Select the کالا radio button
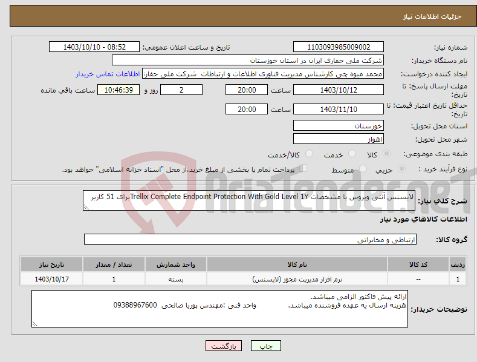Image resolution: width=477 pixels, height=362 pixels. [386, 154]
